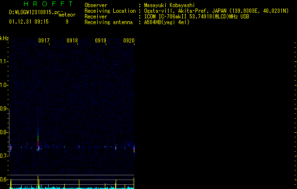
Task: Click observer name Masayuki Kobayashi
Action: [170, 5]
